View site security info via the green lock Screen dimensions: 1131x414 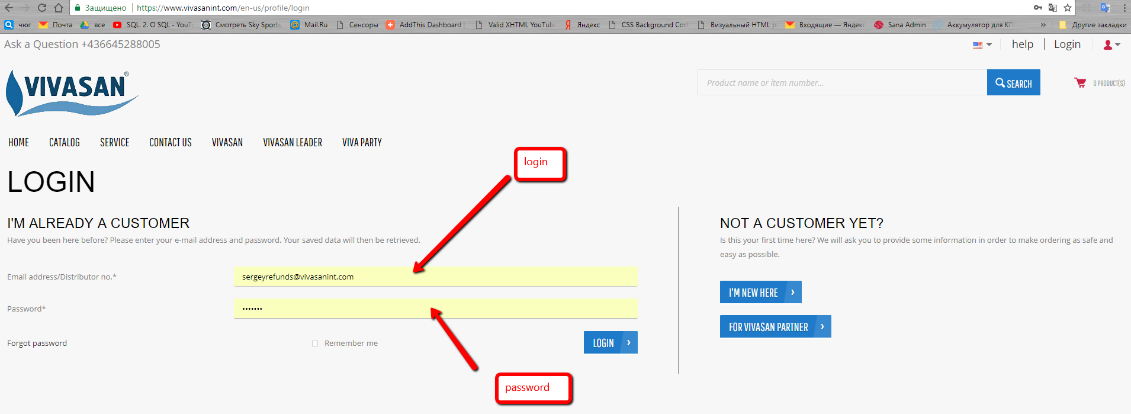pyautogui.click(x=78, y=8)
